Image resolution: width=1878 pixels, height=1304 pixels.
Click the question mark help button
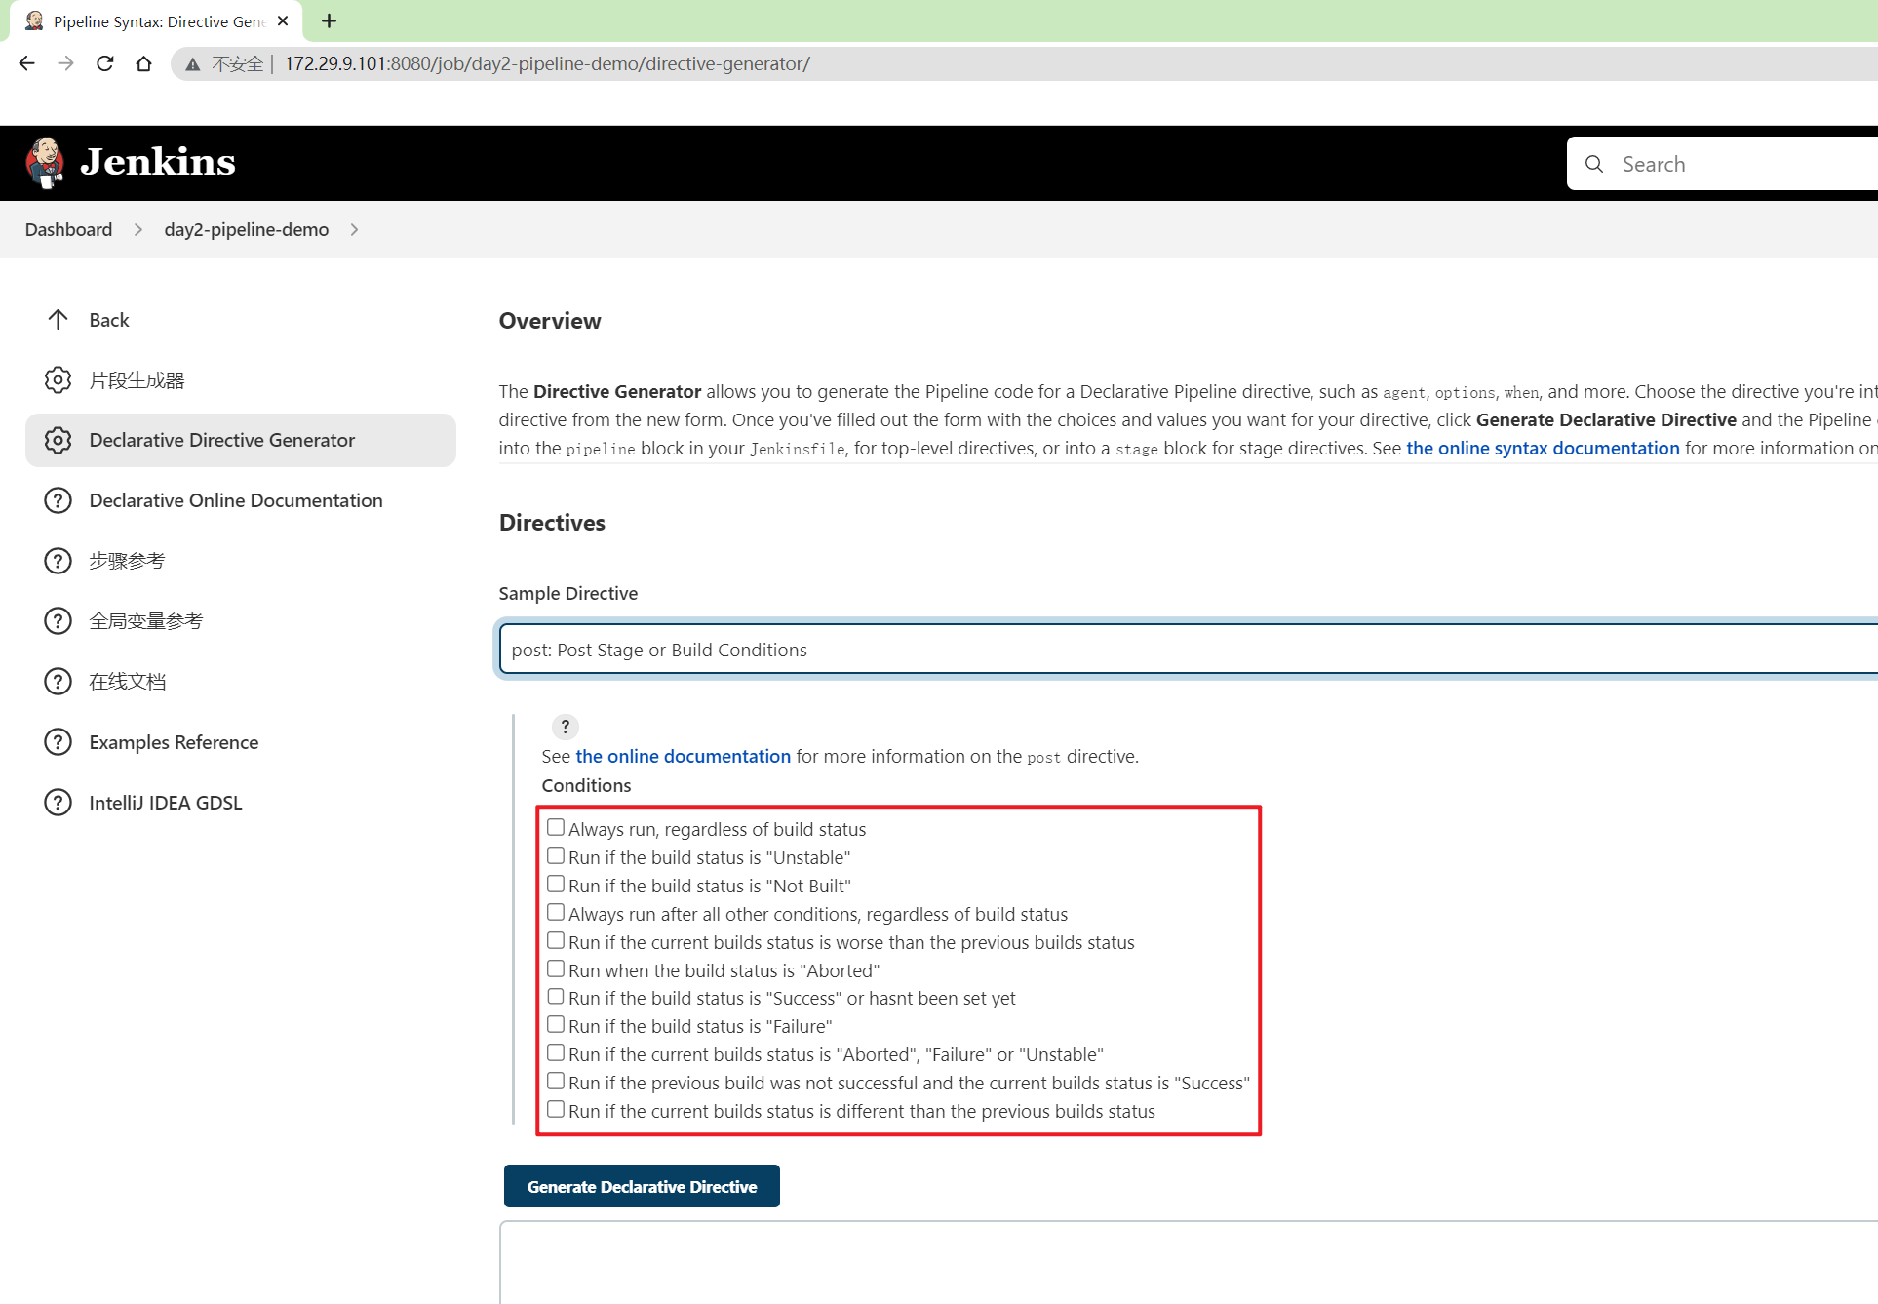(x=565, y=727)
